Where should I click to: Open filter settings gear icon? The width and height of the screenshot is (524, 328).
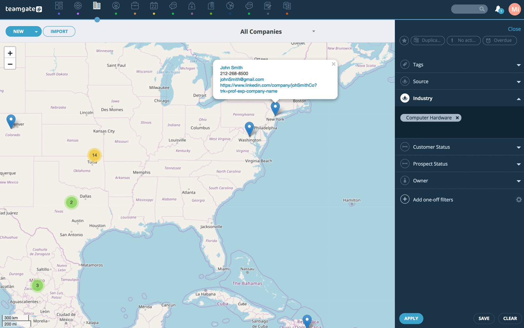(519, 199)
